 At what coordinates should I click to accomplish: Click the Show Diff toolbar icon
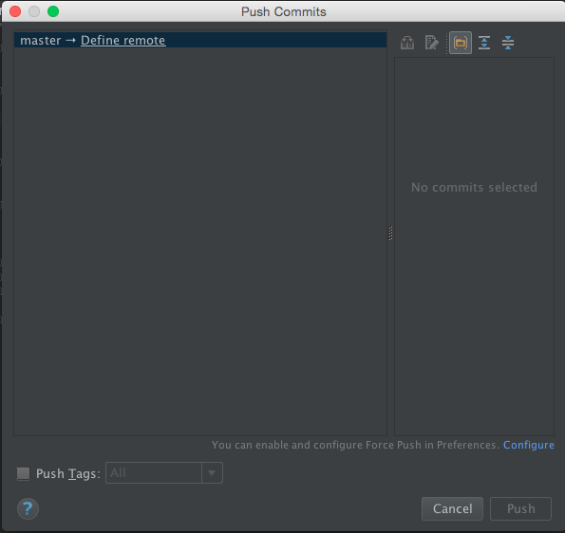coord(407,43)
